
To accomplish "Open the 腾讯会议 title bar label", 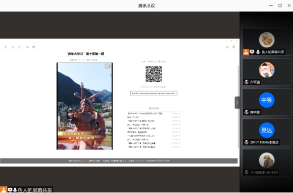I will (x=146, y=6).
